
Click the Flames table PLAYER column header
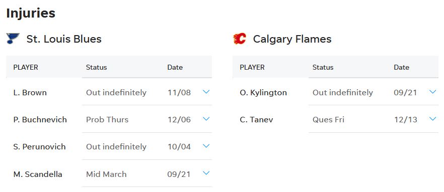252,67
